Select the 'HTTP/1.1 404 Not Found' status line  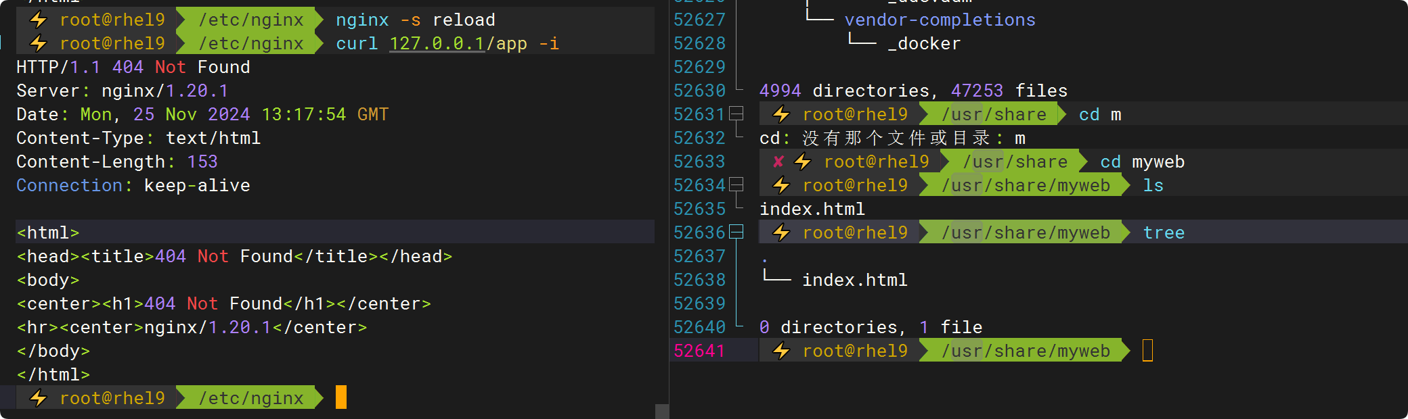tap(133, 67)
